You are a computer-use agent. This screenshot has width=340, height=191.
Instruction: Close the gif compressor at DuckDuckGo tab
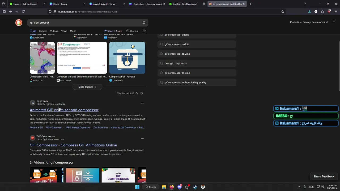pyautogui.click(x=244, y=4)
